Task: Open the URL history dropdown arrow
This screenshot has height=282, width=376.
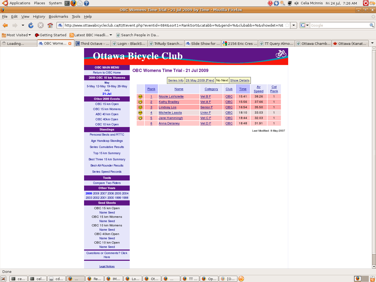Action: (294, 25)
